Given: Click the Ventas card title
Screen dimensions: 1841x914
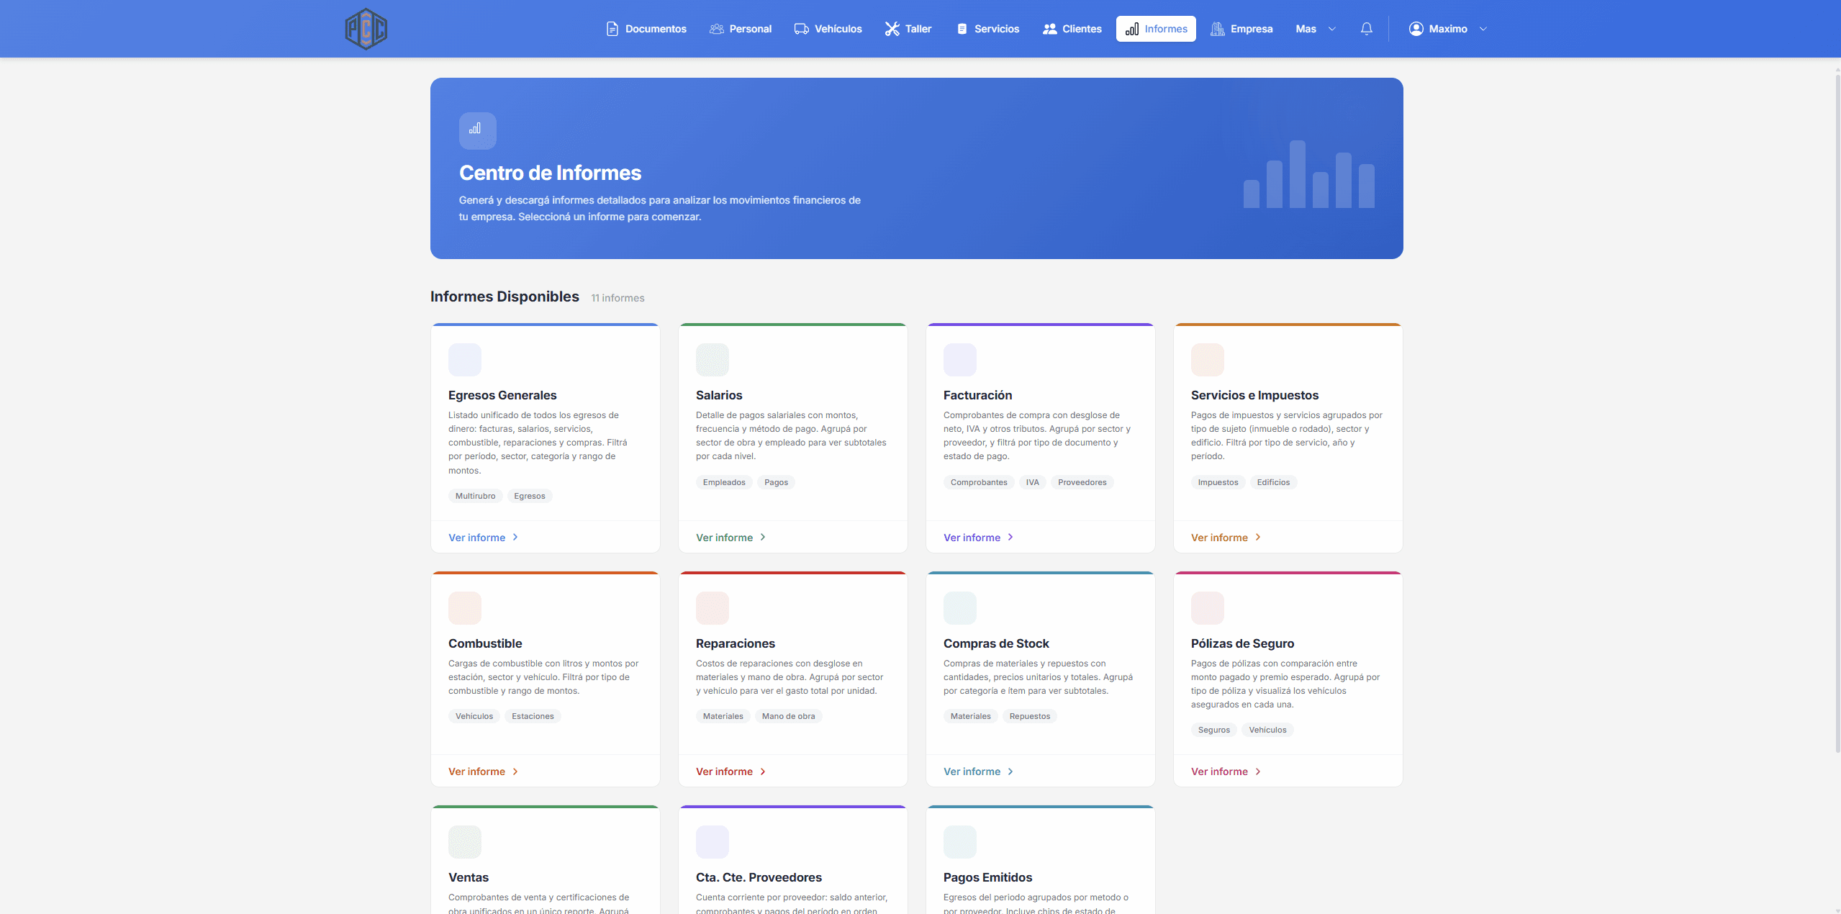Looking at the screenshot, I should [468, 877].
